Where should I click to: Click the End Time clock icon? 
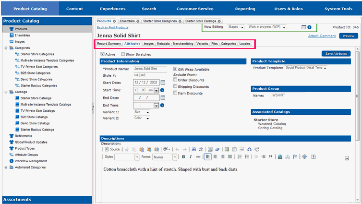(x=162, y=105)
